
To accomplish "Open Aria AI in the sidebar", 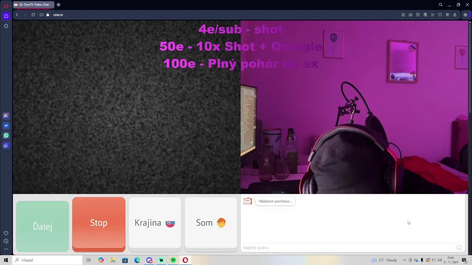I will pyautogui.click(x=6, y=116).
